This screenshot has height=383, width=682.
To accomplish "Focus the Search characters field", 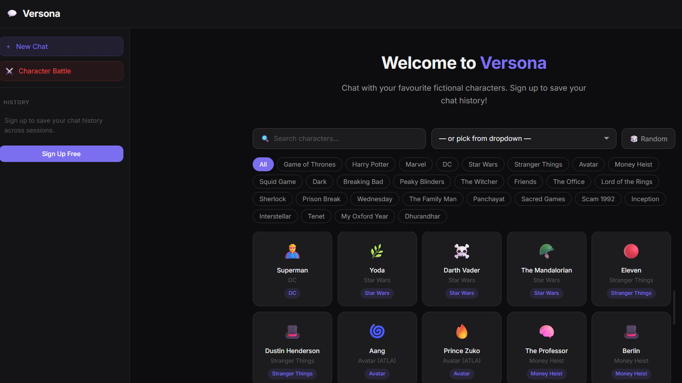I will (x=339, y=139).
